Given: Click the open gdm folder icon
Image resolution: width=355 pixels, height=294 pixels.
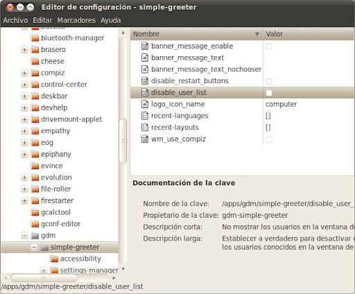Looking at the screenshot, I should click(x=35, y=236).
